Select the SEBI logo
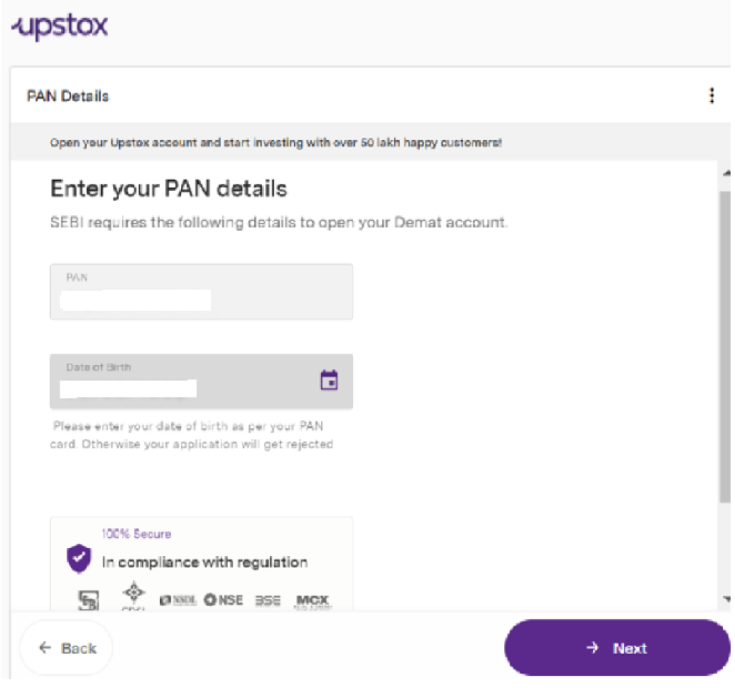This screenshot has width=735, height=688. (x=88, y=600)
